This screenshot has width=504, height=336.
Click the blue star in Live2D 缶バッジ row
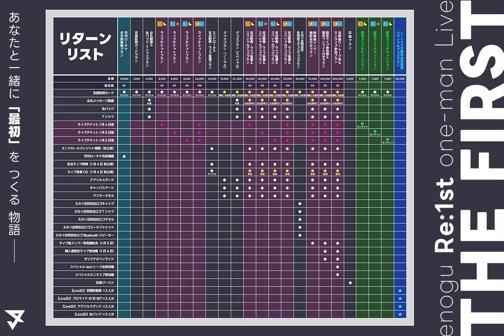pos(400,314)
